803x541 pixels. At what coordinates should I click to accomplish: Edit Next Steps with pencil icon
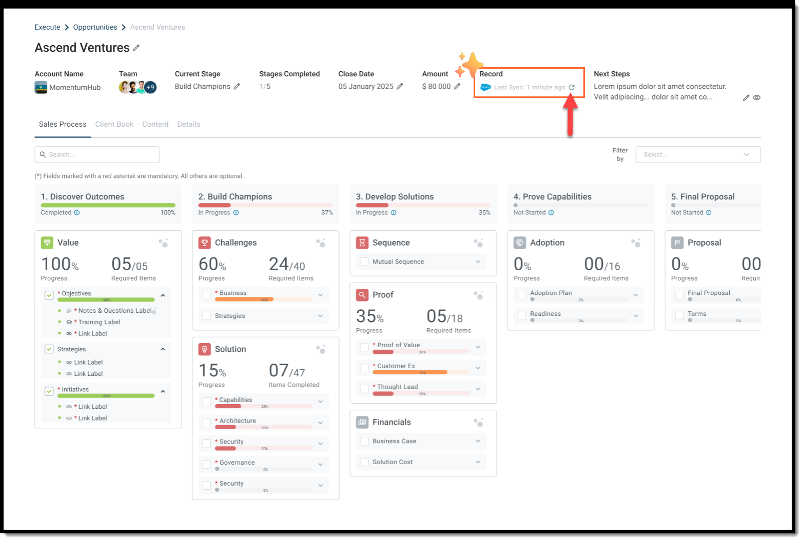click(746, 97)
